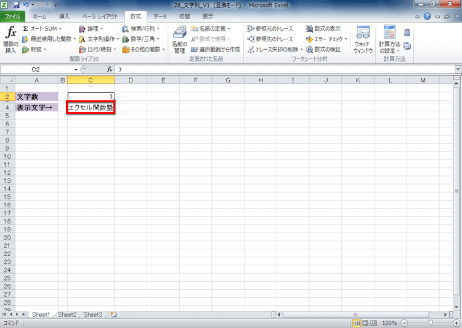Click the Select All corner button

pyautogui.click(x=7, y=80)
